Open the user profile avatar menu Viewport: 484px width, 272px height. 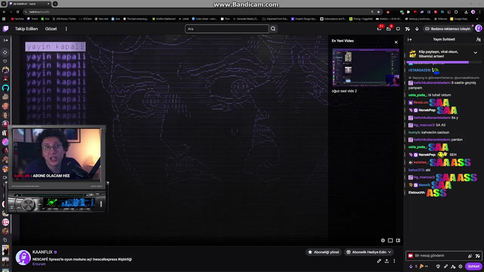(x=478, y=29)
